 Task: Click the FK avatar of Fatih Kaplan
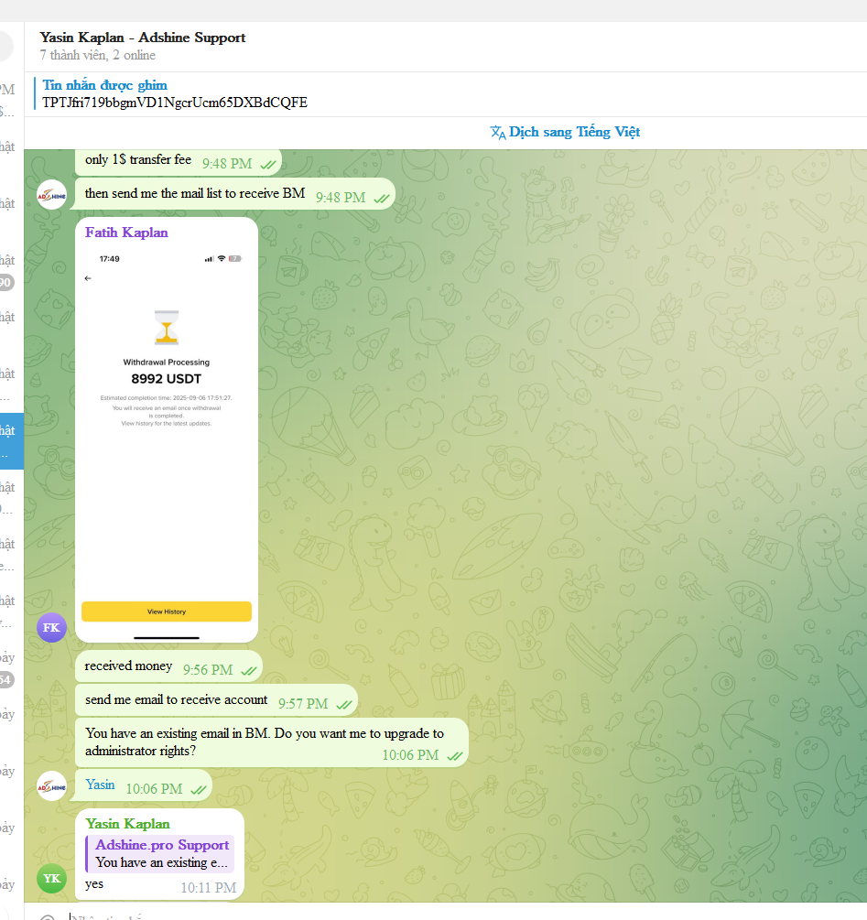pos(51,628)
